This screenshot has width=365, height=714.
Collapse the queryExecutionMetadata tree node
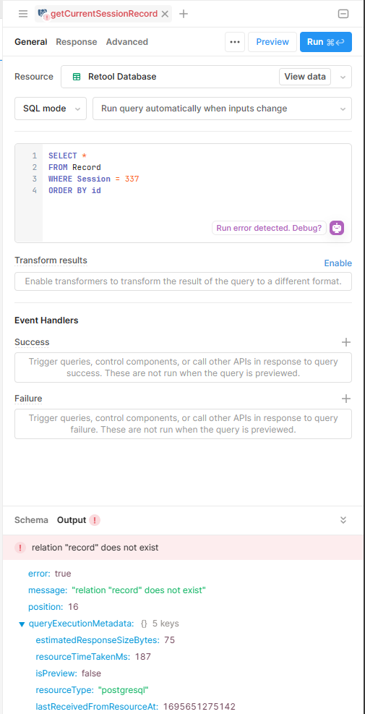[x=22, y=624]
